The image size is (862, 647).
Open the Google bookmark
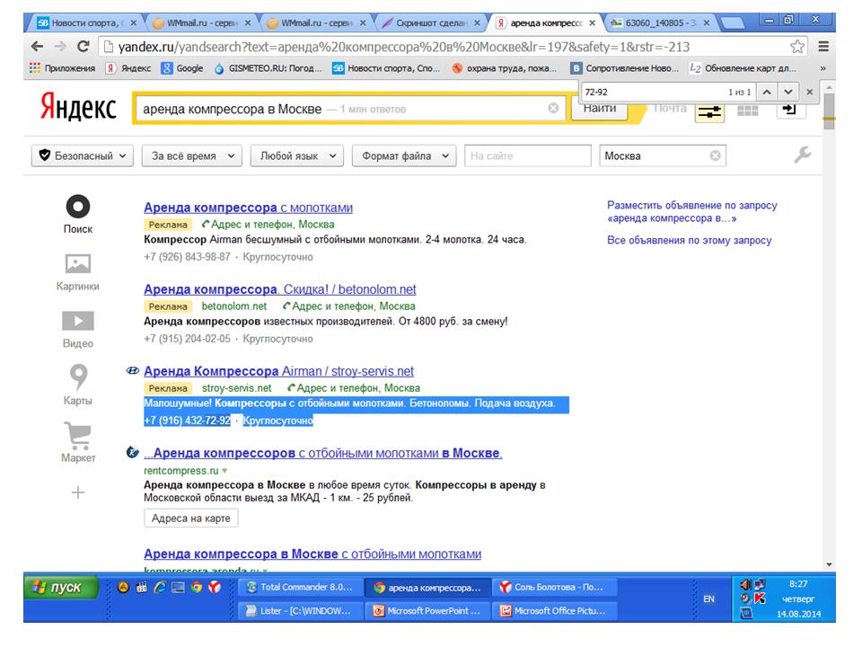(182, 68)
